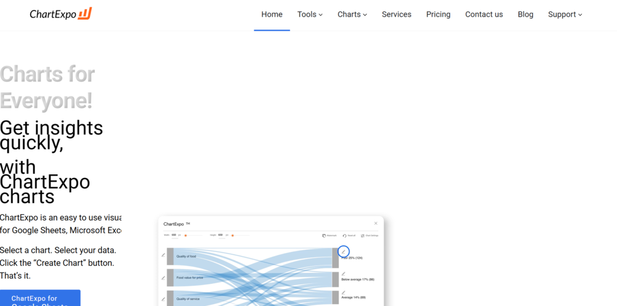The width and height of the screenshot is (617, 306).
Task: Open the Home menu item
Action: (272, 15)
